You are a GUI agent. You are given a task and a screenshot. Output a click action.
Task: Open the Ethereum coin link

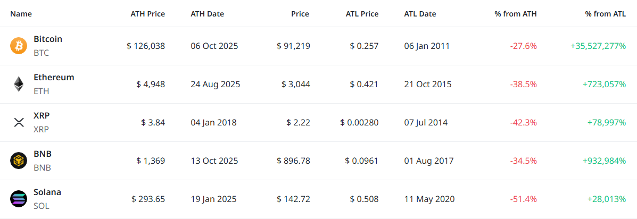(54, 78)
